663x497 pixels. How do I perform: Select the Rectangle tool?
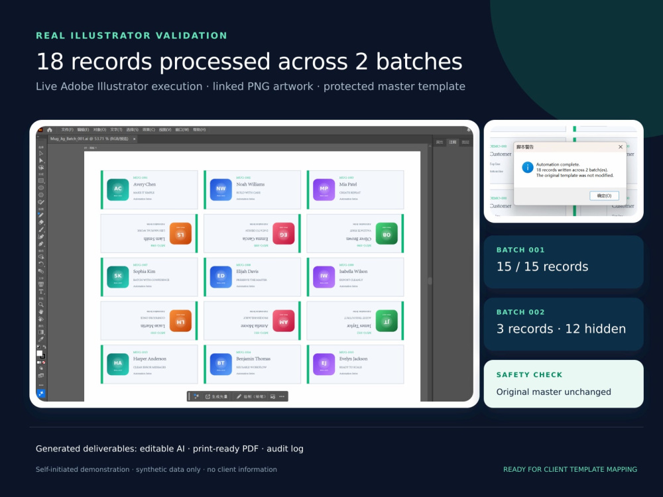coord(41,180)
